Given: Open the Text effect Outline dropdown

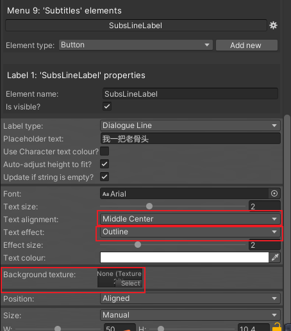Looking at the screenshot, I should [190, 232].
